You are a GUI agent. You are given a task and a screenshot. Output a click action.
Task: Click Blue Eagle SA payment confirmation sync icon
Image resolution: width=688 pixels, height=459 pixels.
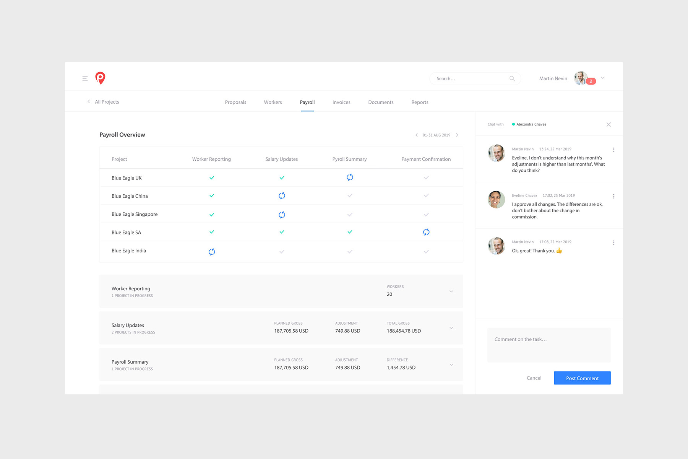point(426,232)
